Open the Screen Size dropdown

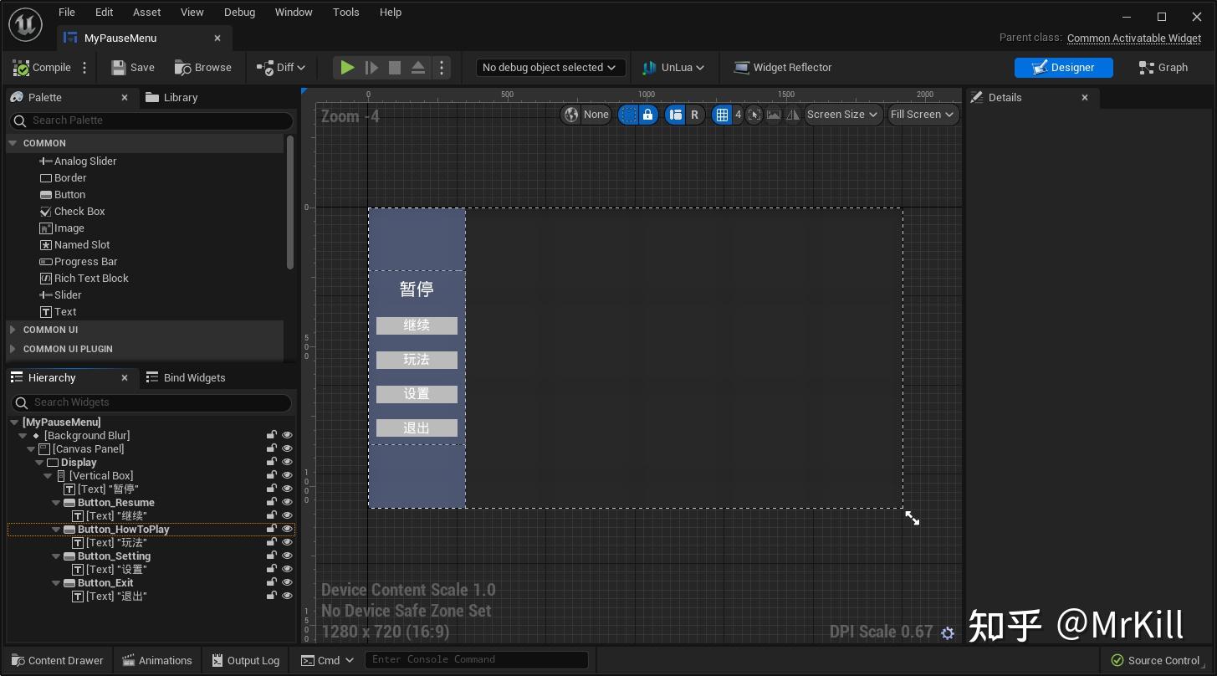coord(841,115)
